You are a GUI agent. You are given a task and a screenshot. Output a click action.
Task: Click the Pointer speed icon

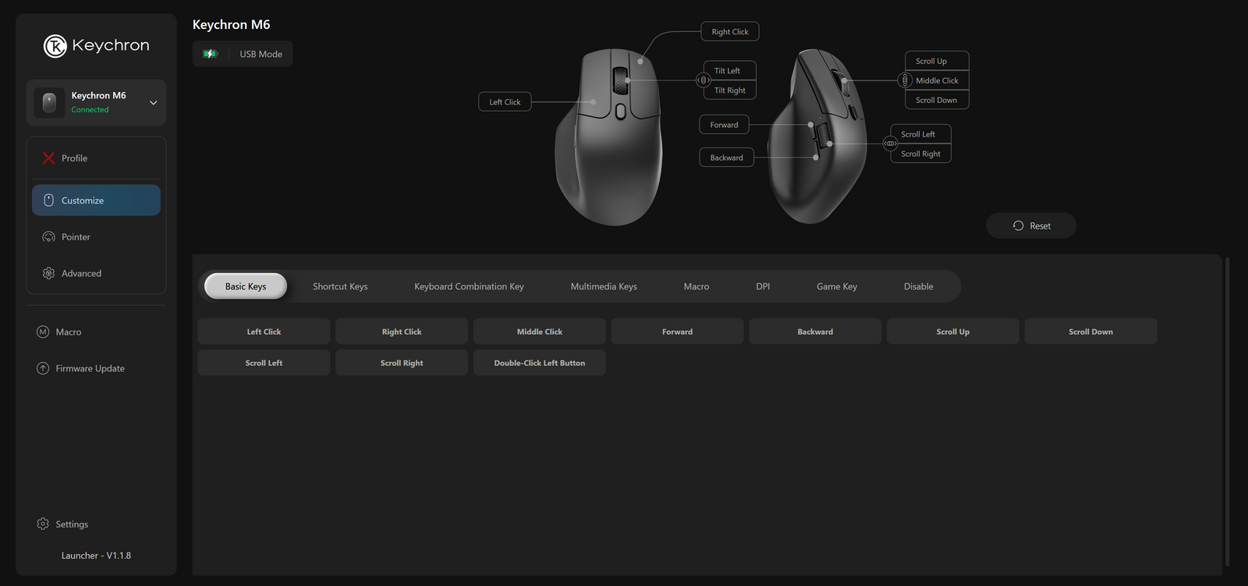click(x=48, y=237)
